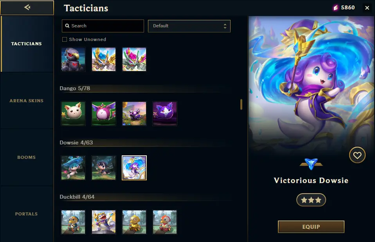Open the Default sort dropdown
Viewport: 375px width, 242px height.
point(189,26)
